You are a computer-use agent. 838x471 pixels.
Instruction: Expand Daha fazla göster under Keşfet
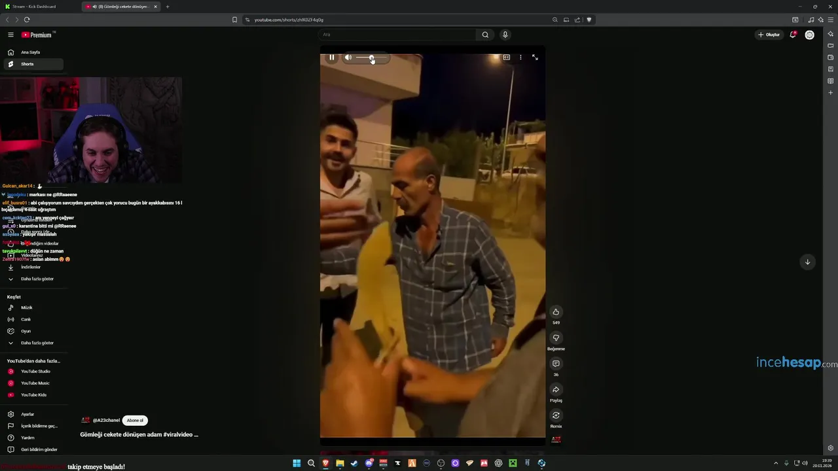pos(33,343)
